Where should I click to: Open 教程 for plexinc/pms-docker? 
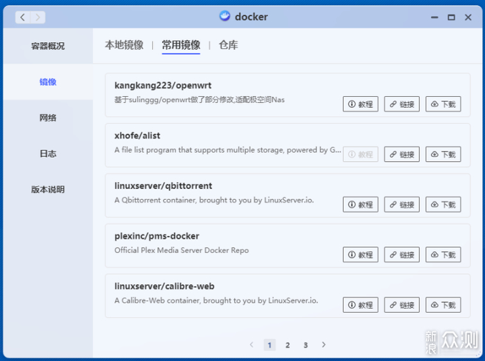360,254
